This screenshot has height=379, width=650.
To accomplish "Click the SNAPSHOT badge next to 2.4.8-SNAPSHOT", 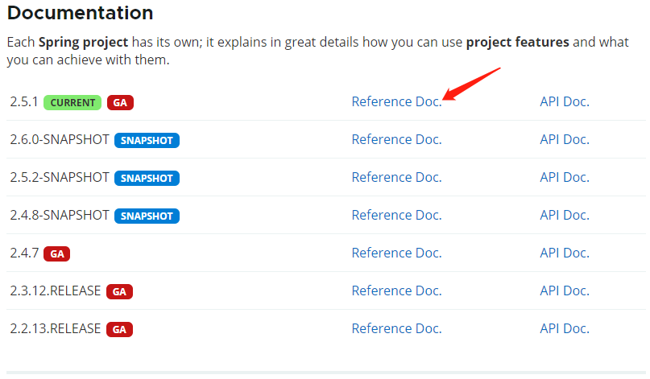I will point(147,216).
